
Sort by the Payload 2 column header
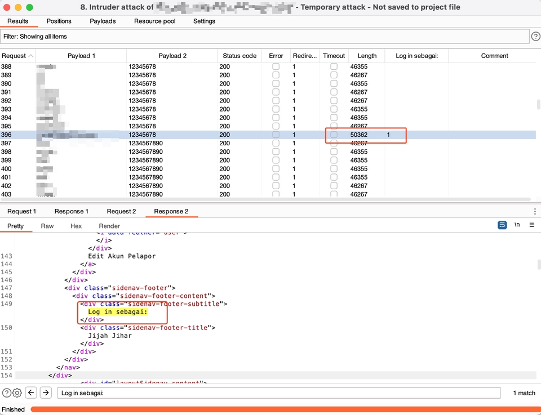click(172, 56)
